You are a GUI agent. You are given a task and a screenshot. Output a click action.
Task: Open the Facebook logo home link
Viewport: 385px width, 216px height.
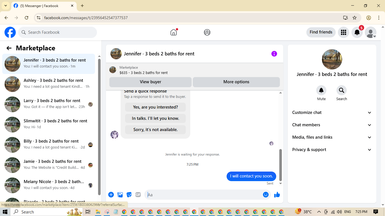(x=10, y=32)
